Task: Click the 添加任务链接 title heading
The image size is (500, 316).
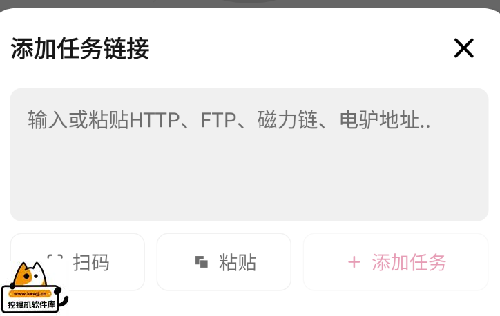Action: (x=80, y=48)
